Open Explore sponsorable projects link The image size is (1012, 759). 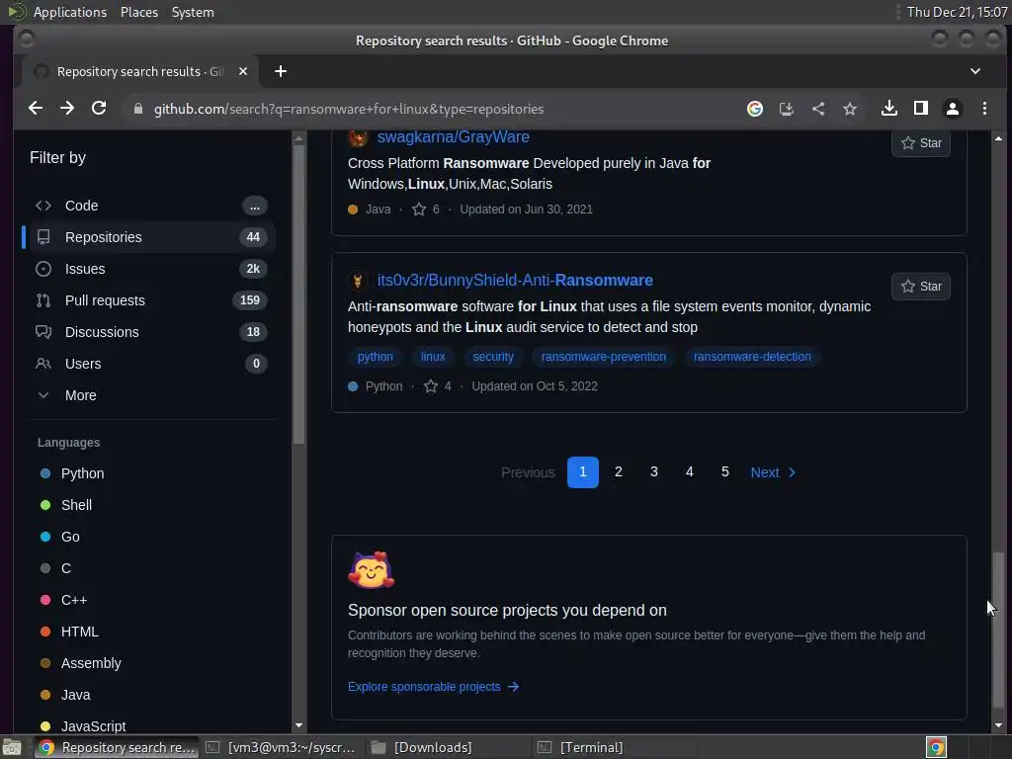433,687
